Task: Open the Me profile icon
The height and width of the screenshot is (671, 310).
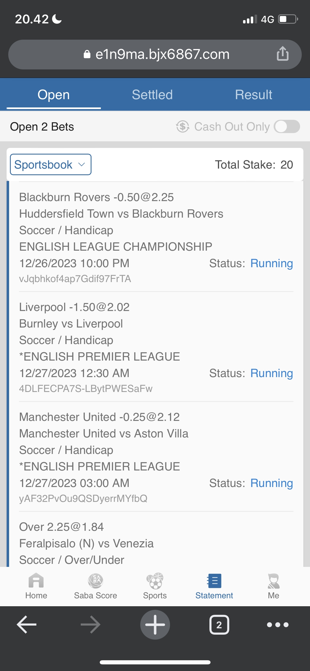Action: pyautogui.click(x=273, y=580)
